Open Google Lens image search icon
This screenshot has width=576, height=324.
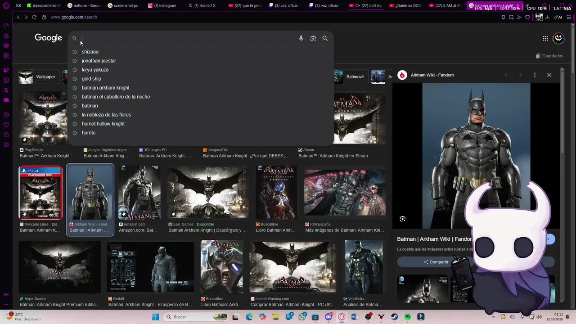[x=313, y=38]
